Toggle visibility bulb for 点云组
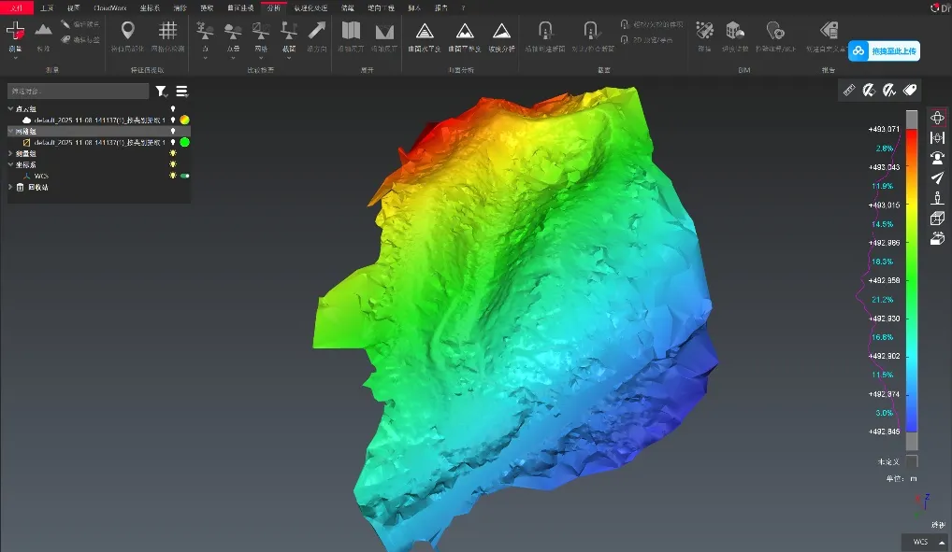Screen dimensions: 952x552 tap(173, 109)
